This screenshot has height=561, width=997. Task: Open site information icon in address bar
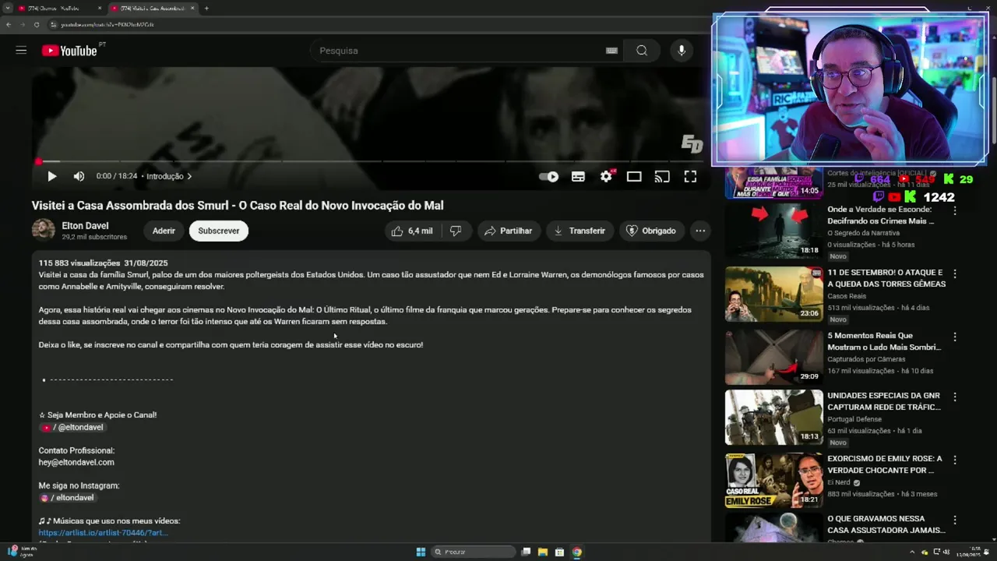pyautogui.click(x=53, y=24)
